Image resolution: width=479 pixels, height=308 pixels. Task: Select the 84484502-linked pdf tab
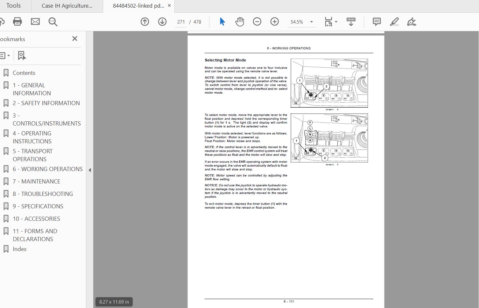click(x=138, y=6)
